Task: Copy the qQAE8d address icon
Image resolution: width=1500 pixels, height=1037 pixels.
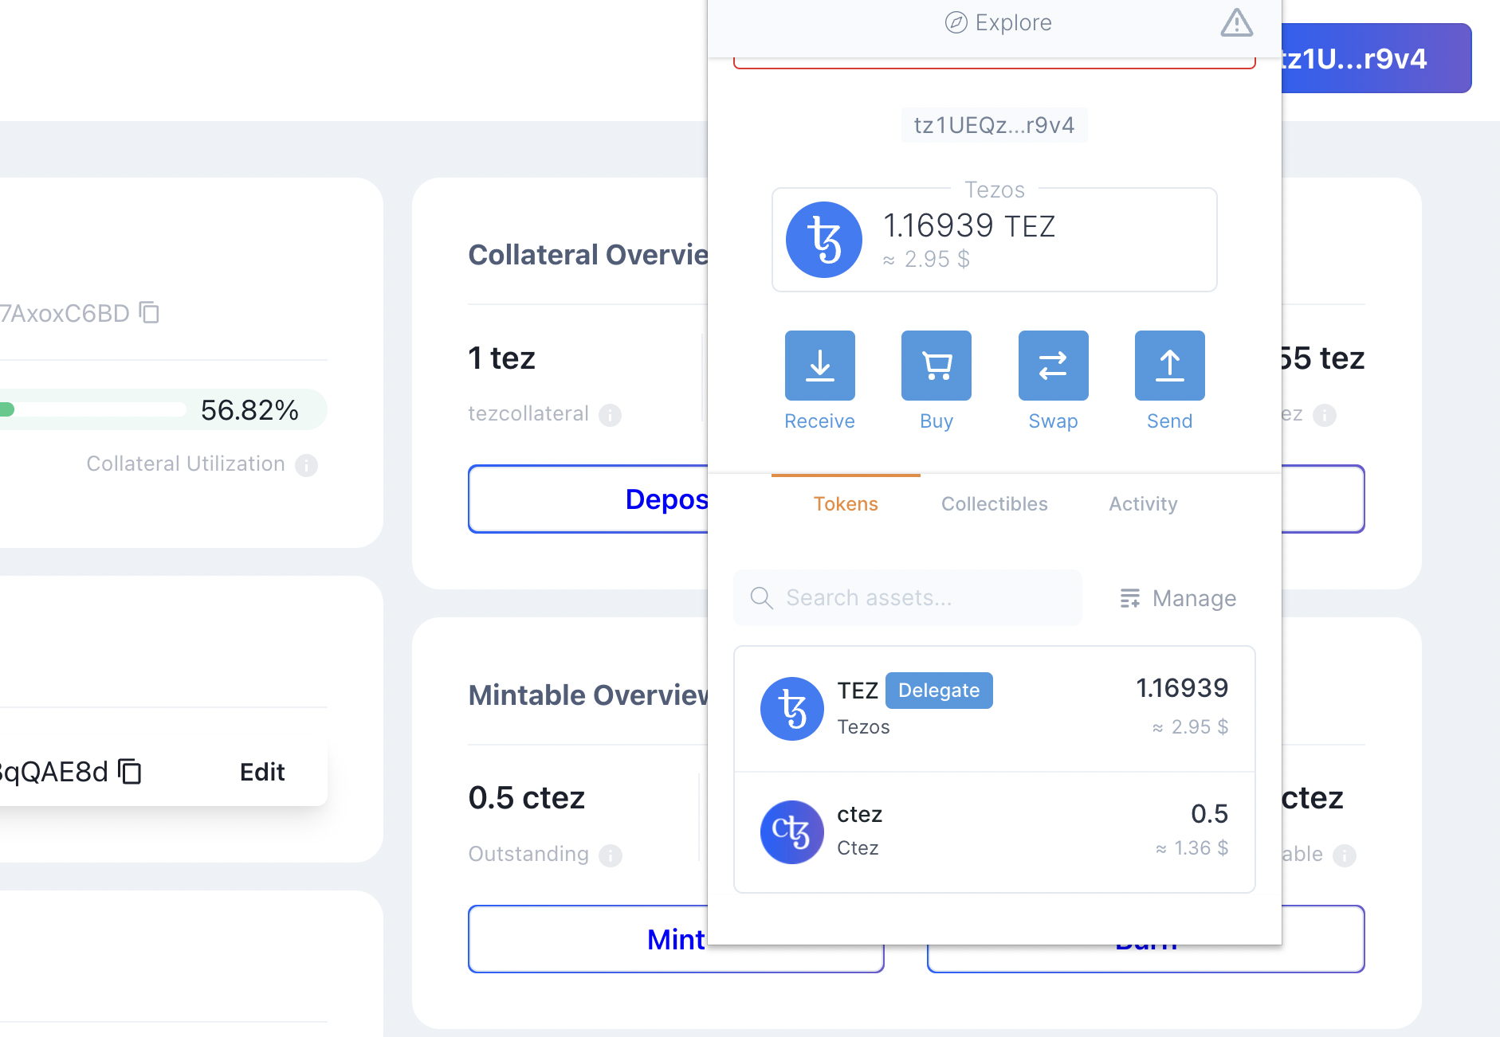Action: tap(130, 772)
